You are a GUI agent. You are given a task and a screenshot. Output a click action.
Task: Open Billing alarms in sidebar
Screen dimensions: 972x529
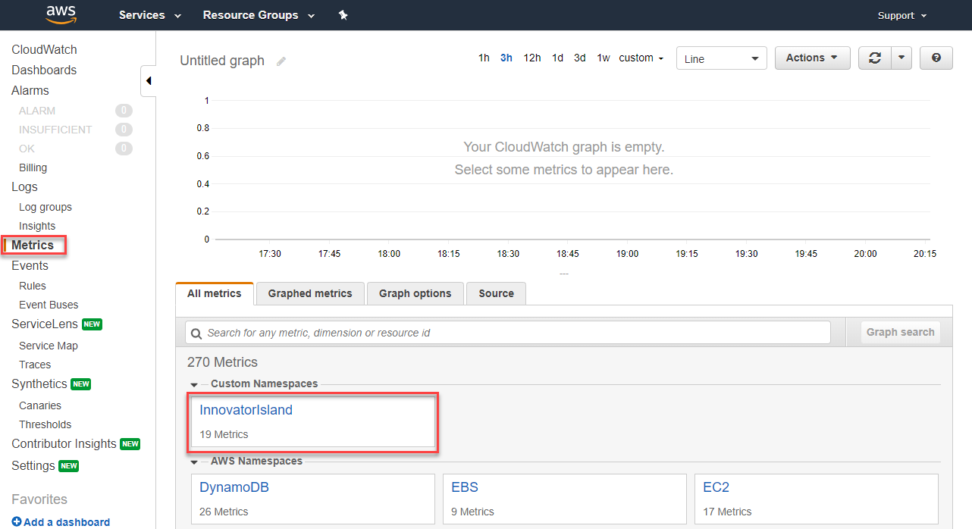pyautogui.click(x=33, y=167)
